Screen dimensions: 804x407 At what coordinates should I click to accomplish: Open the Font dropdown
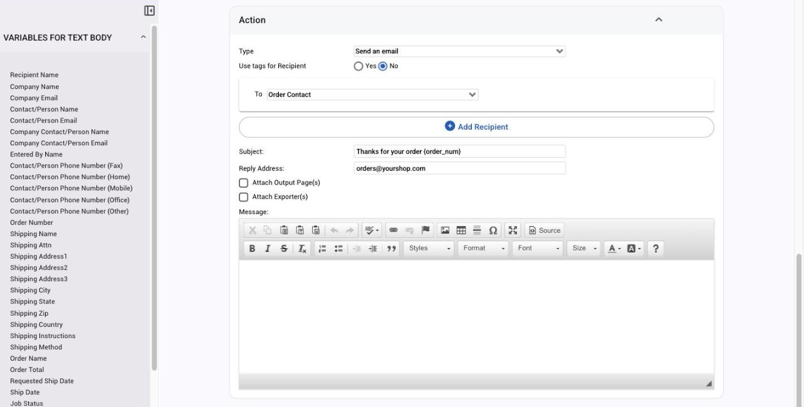(538, 249)
